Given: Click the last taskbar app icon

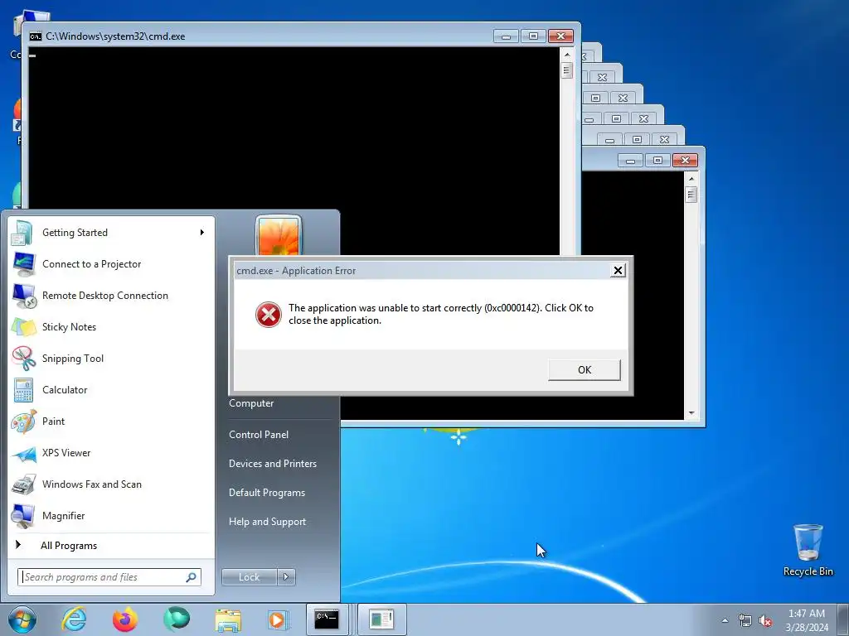Looking at the screenshot, I should (x=381, y=619).
